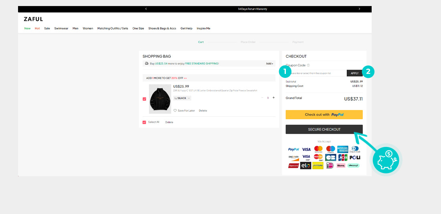Open the One Size menu
Screen dimensions: 441x214
[138, 29]
